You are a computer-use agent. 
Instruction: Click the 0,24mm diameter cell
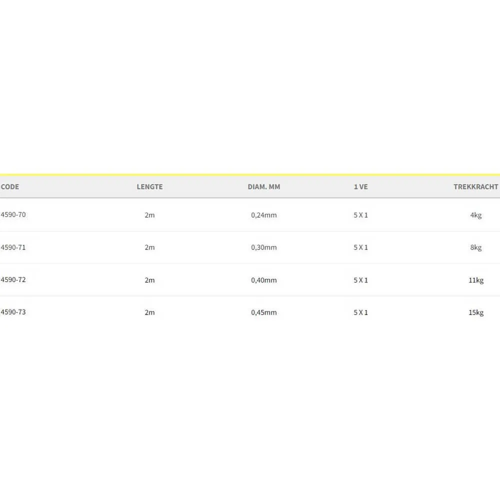coord(263,215)
